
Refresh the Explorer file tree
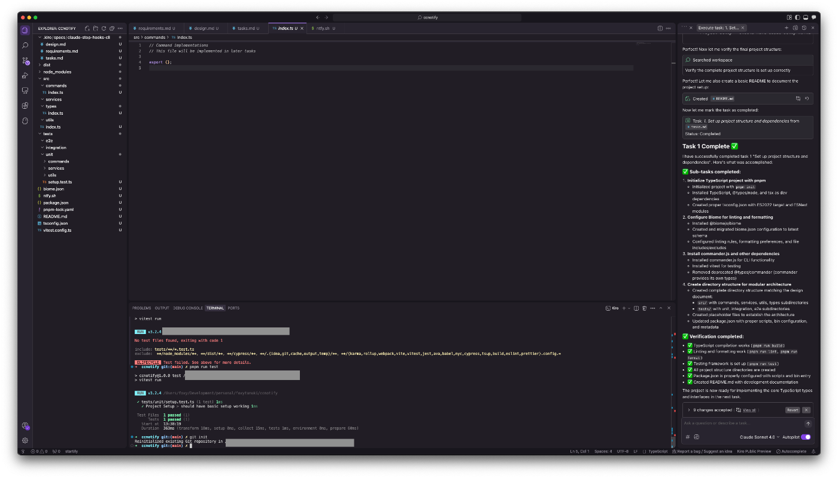pos(104,28)
